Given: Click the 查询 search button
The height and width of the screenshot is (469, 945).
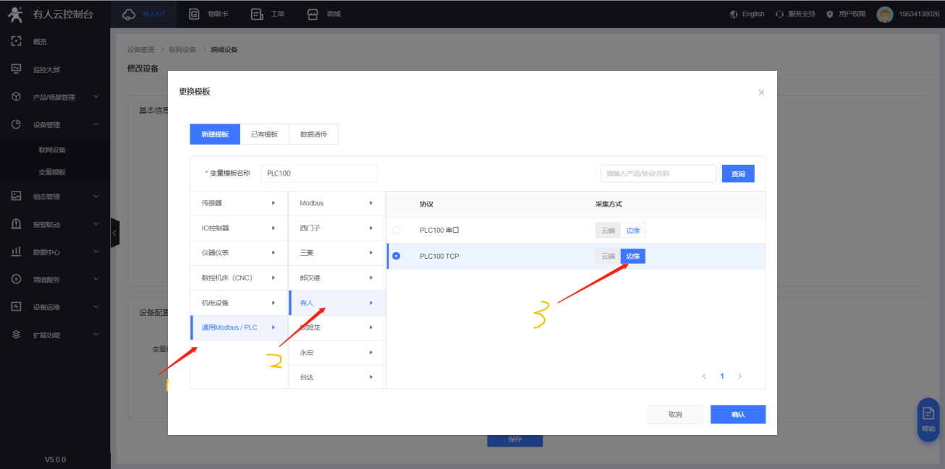Looking at the screenshot, I should tap(737, 174).
